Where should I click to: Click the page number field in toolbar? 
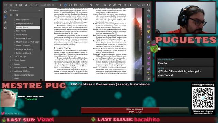[43, 5]
